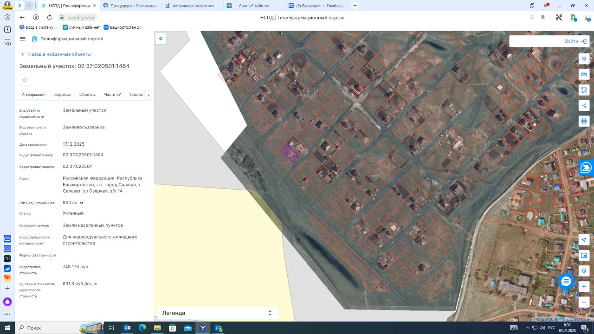Locate my position on the map

(584, 240)
